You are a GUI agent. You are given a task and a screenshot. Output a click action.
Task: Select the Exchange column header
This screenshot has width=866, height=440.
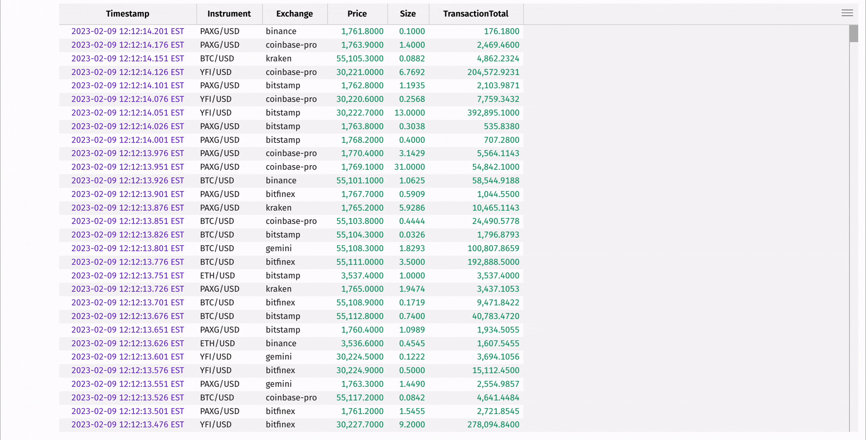[x=294, y=14]
